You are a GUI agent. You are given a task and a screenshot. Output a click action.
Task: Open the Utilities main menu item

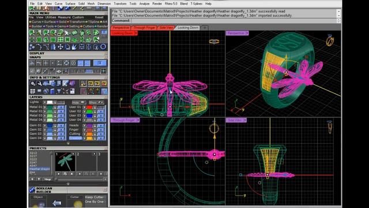point(51,17)
